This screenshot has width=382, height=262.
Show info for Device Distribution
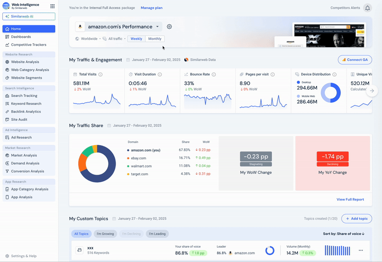(x=335, y=74)
